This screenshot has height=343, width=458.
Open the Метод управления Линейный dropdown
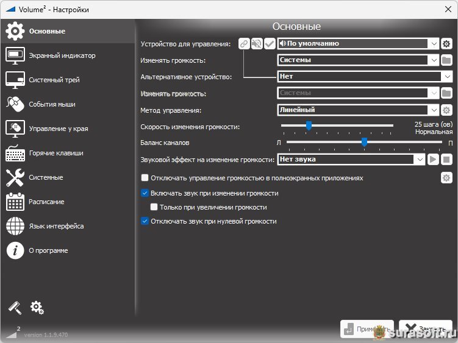pyautogui.click(x=358, y=110)
